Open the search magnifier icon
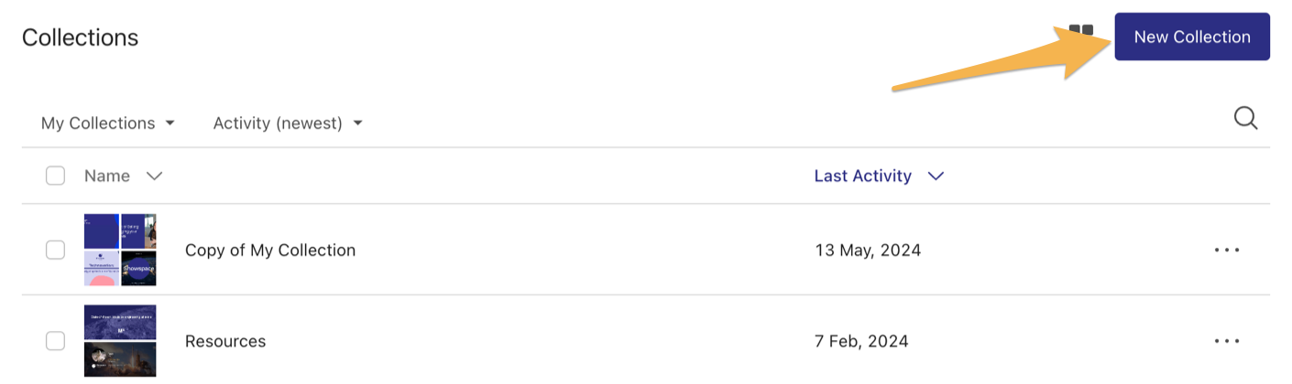1292x384 pixels. pos(1245,118)
